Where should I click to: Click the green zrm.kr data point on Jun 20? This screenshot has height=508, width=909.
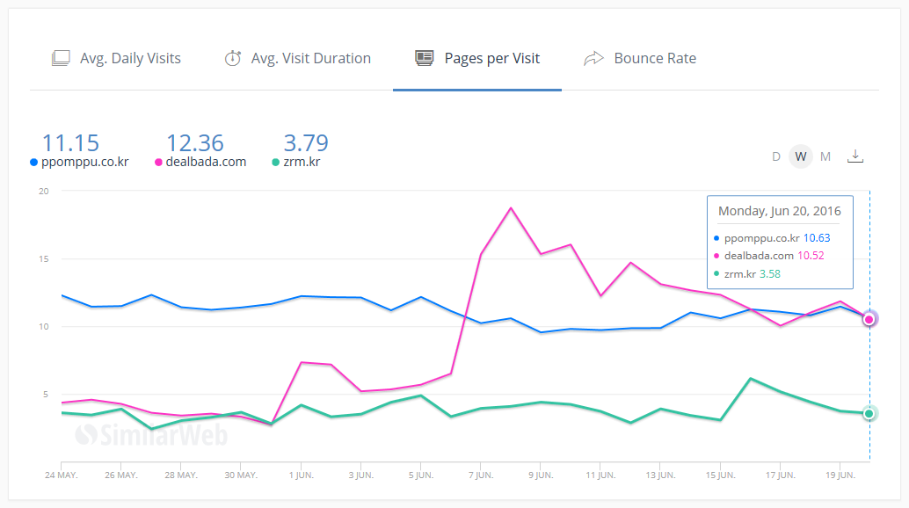(869, 413)
